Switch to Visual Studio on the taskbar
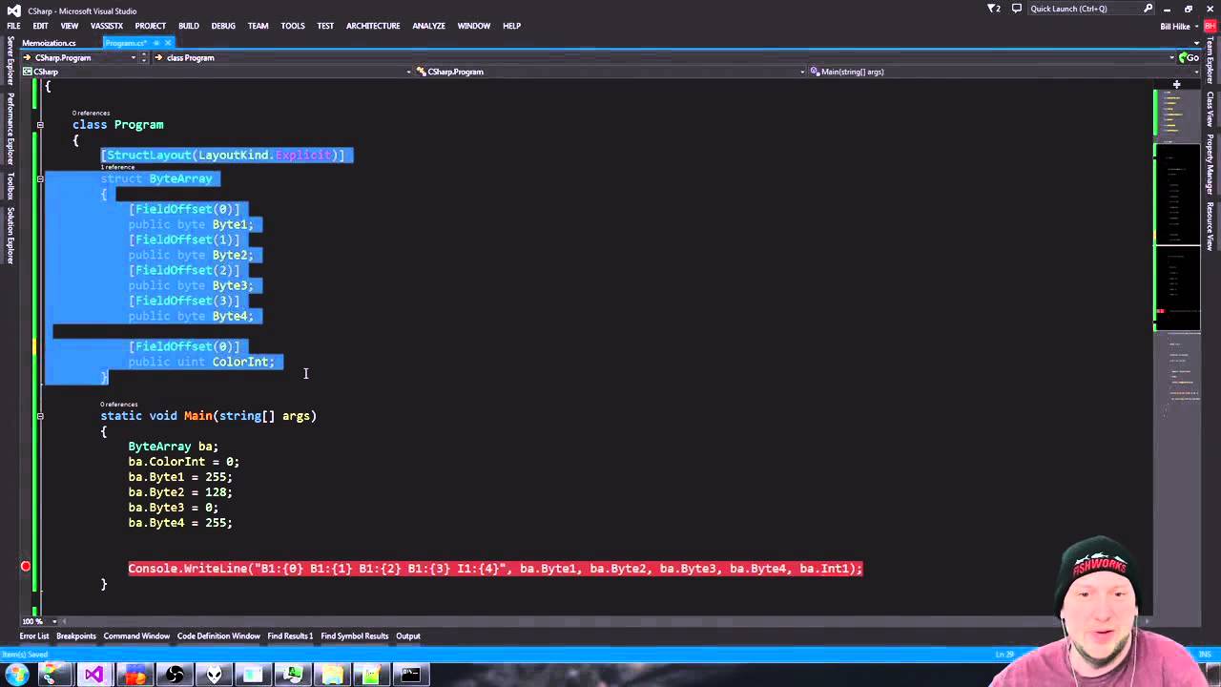 click(x=94, y=676)
